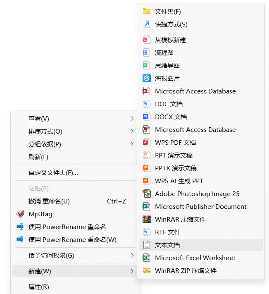Select WPS AI 生成 PPT

pos(201,181)
